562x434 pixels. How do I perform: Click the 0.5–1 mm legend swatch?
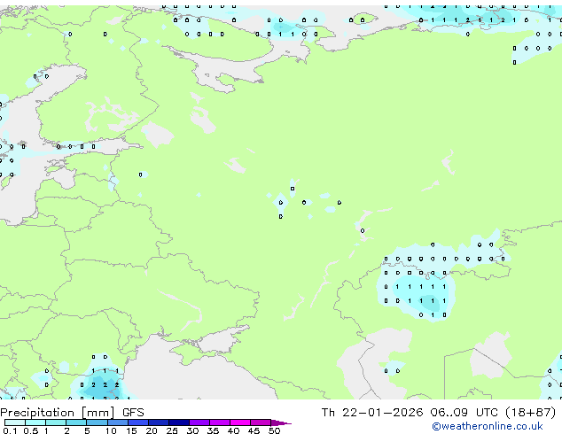click(x=35, y=422)
